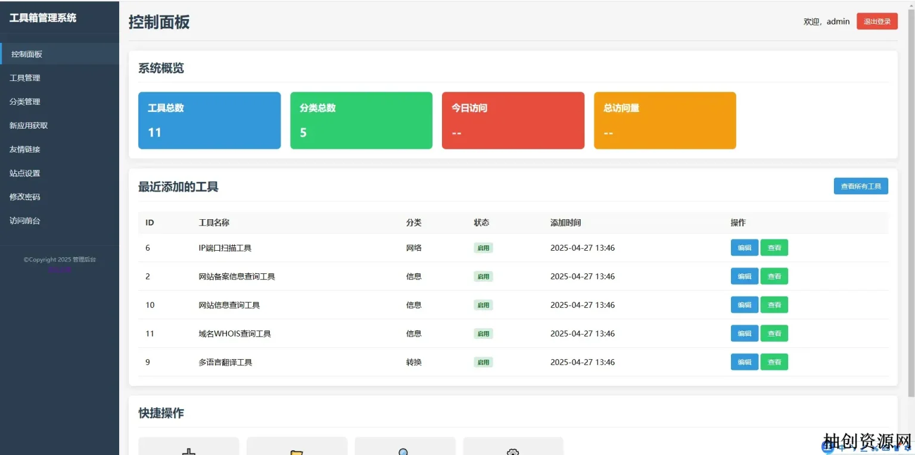View the 网站备案信息查询工具 row
The image size is (915, 455).
point(774,276)
